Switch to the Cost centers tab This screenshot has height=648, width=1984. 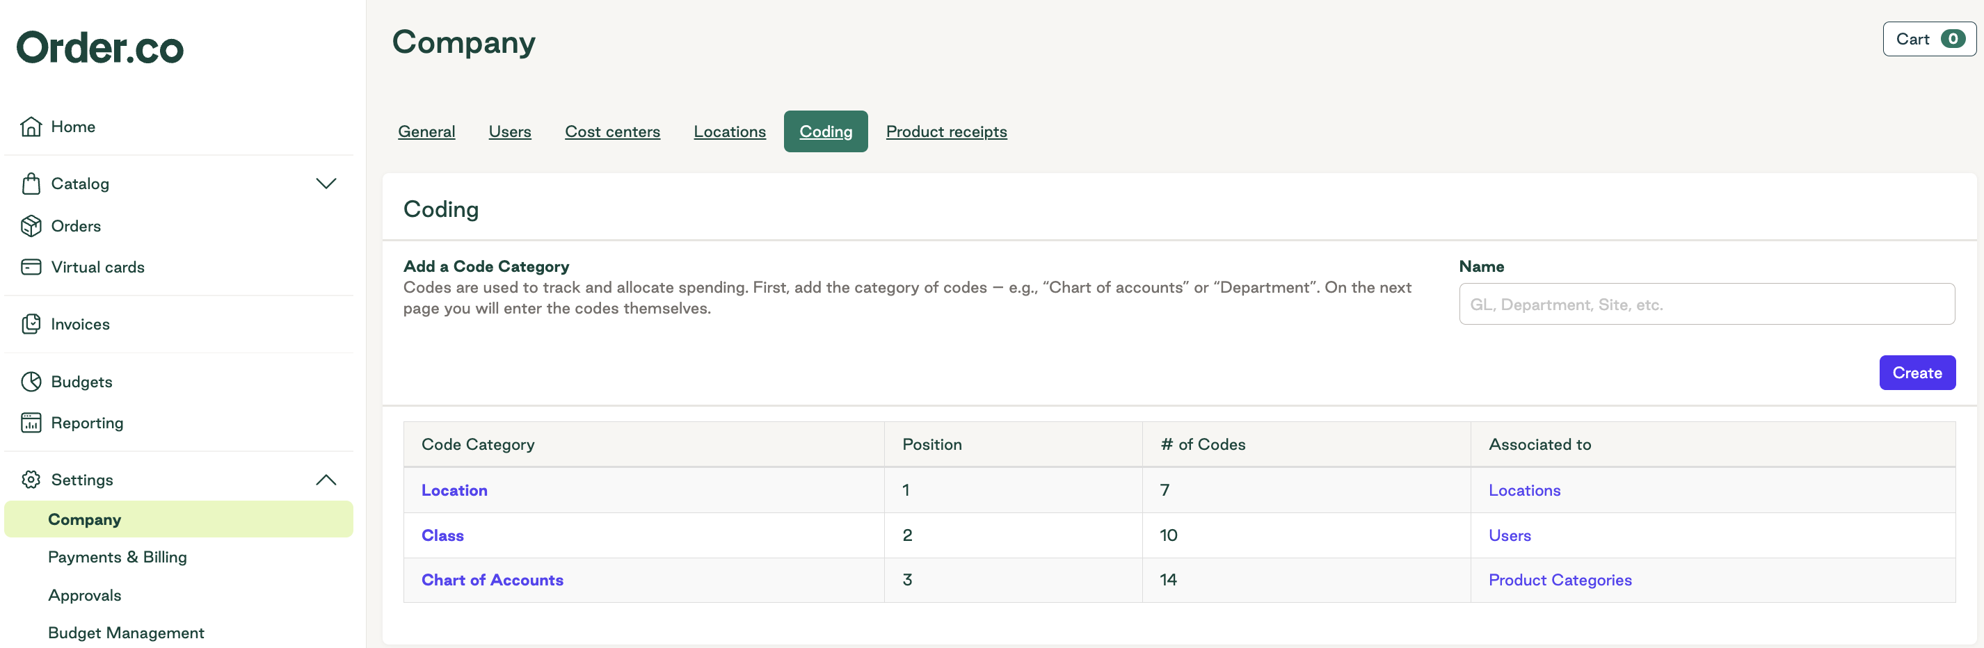click(612, 131)
